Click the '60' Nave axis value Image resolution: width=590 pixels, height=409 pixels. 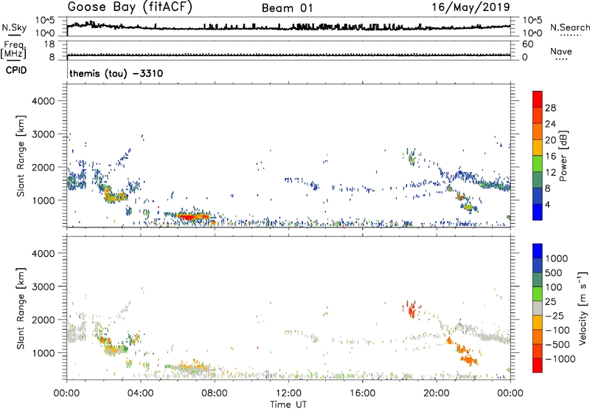click(x=527, y=44)
